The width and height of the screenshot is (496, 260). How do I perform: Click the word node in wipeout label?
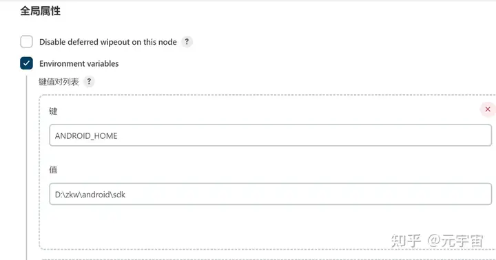pos(167,42)
